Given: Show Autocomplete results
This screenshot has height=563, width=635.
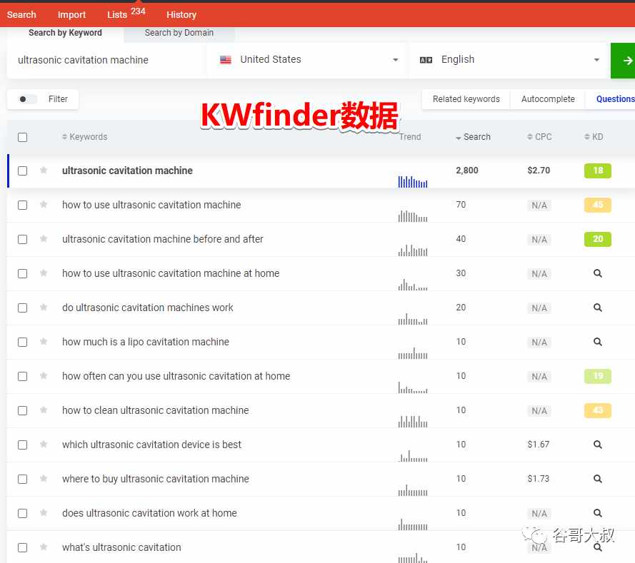Looking at the screenshot, I should (548, 99).
